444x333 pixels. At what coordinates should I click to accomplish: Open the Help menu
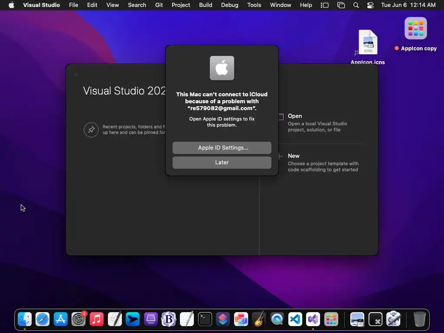[306, 5]
